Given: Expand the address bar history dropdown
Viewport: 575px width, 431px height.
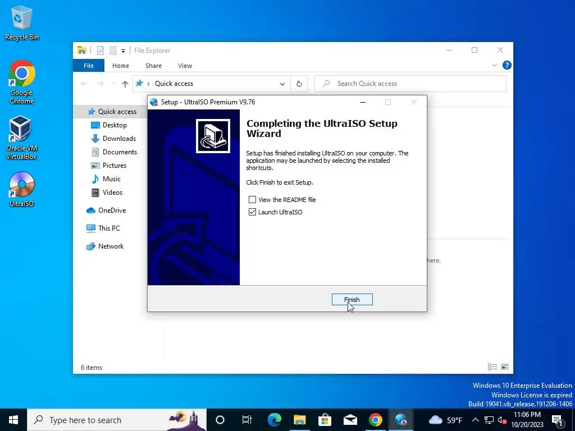Looking at the screenshot, I should [x=282, y=84].
